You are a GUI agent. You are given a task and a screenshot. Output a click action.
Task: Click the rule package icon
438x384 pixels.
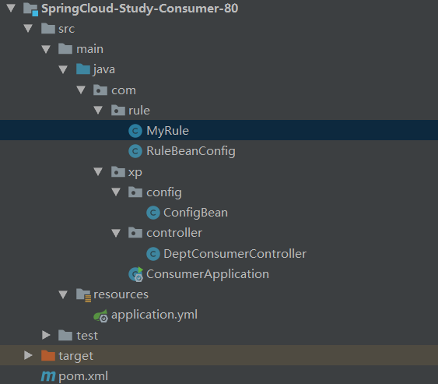(118, 110)
